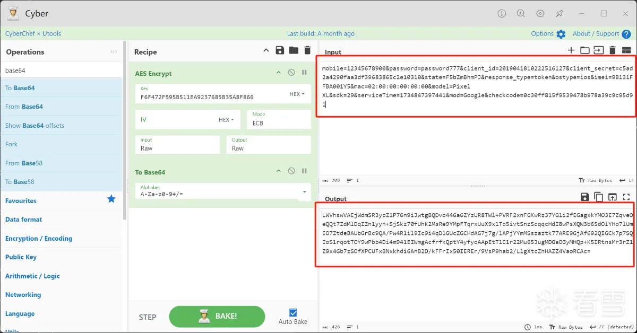Clear the input and output with the trash icon
The image size is (637, 333).
point(612,50)
